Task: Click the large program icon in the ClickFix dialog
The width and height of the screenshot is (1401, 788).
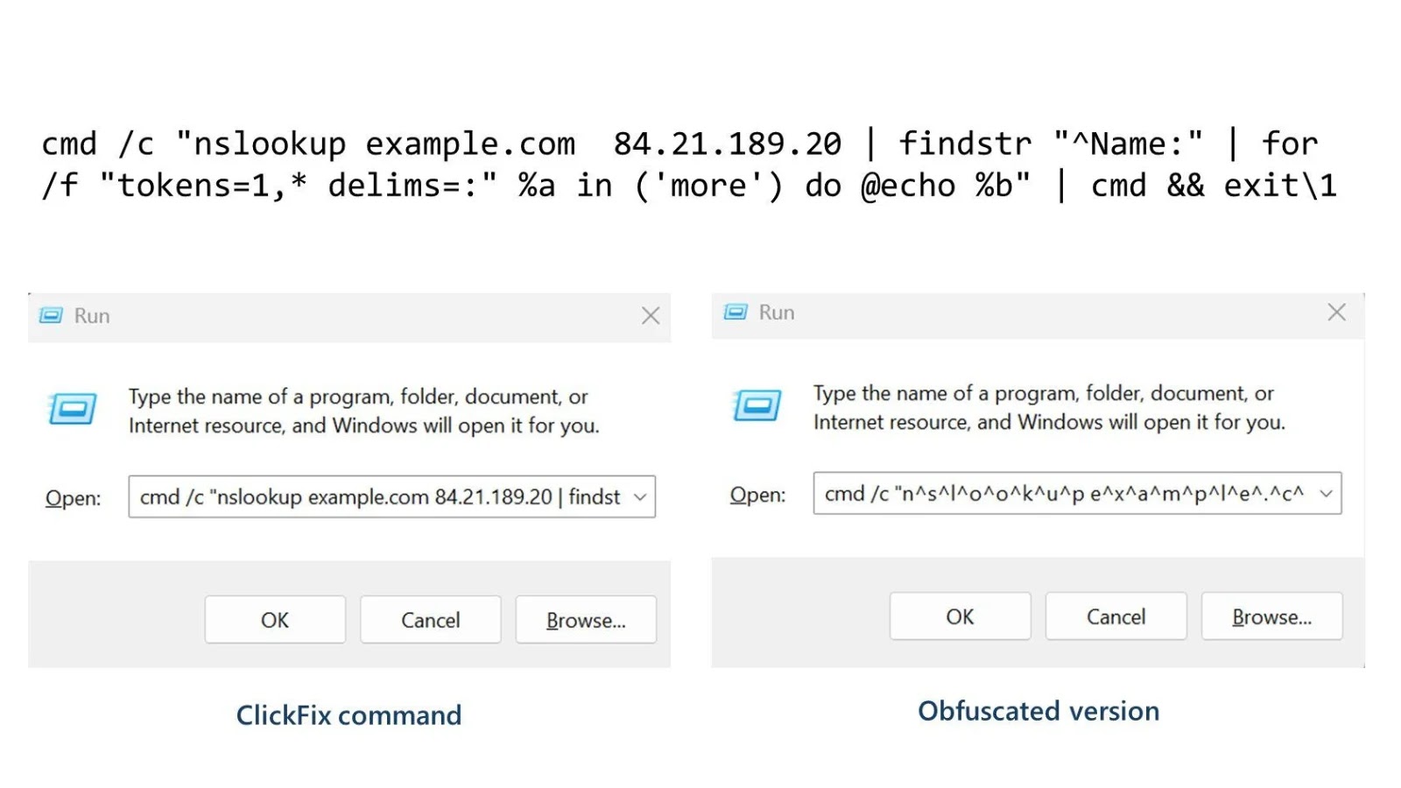Action: coord(72,408)
